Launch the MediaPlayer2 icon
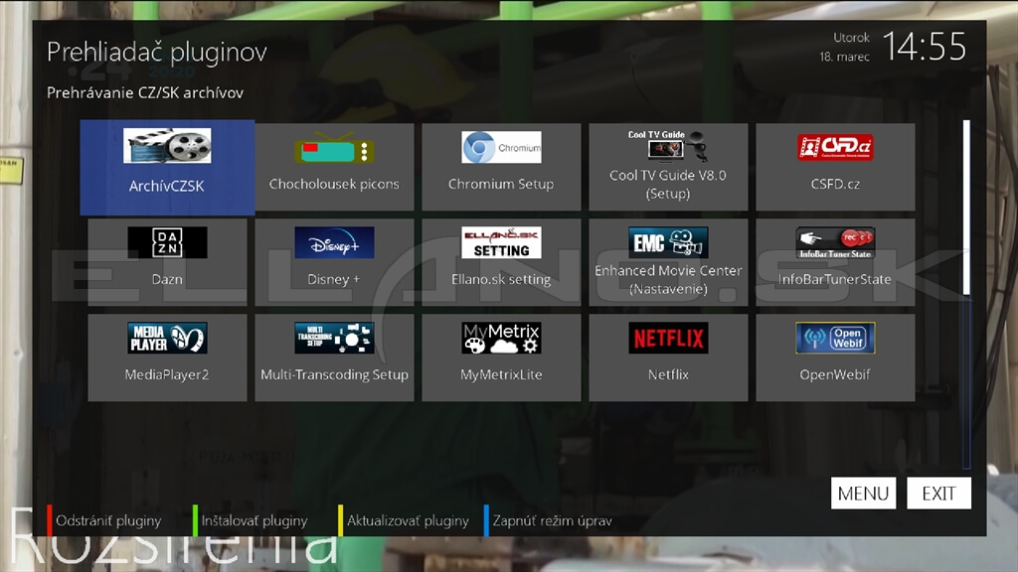The image size is (1018, 572). click(x=167, y=338)
